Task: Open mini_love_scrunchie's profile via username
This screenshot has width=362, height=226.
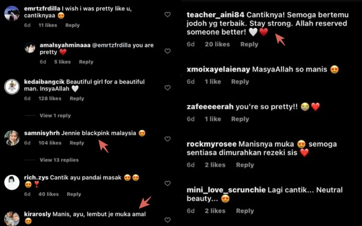Action: (226, 190)
